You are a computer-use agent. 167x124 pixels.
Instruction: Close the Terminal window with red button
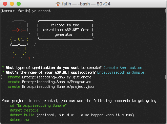tap(5, 4)
